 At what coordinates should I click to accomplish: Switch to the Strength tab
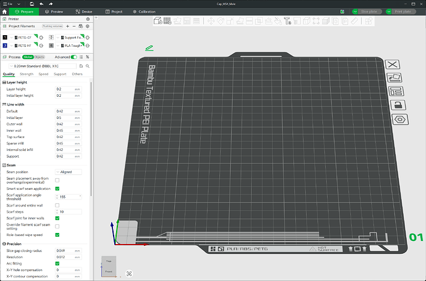click(x=27, y=74)
